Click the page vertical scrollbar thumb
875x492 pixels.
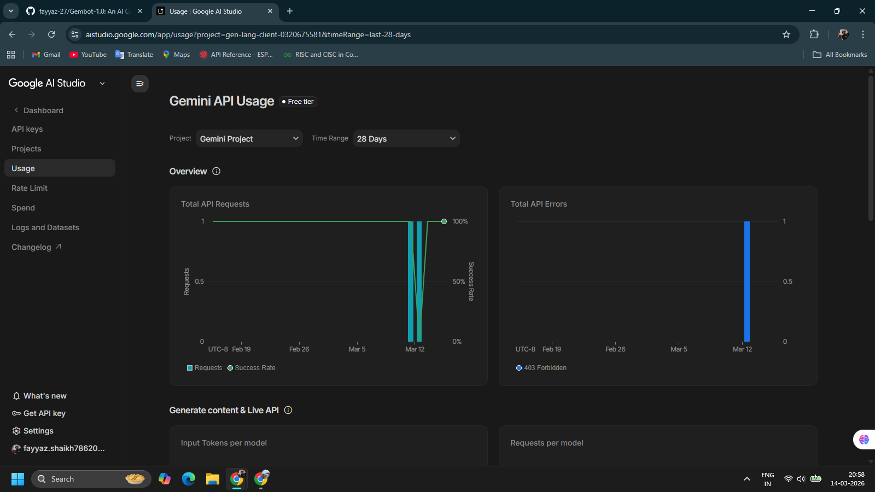click(x=871, y=148)
